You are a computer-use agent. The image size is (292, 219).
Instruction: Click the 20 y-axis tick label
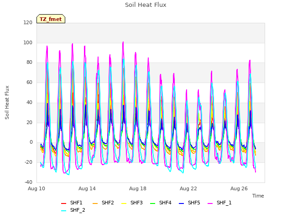29,123
